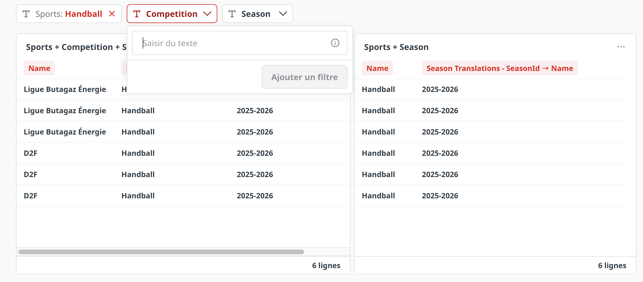This screenshot has width=643, height=282.
Task: Click the Sports + Season card title
Action: 396,47
